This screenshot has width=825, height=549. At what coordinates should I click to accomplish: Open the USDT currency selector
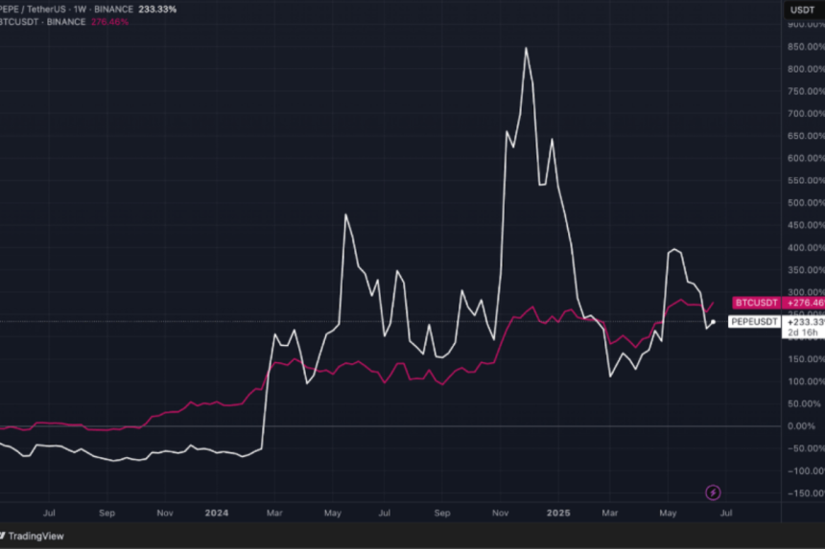pyautogui.click(x=802, y=10)
